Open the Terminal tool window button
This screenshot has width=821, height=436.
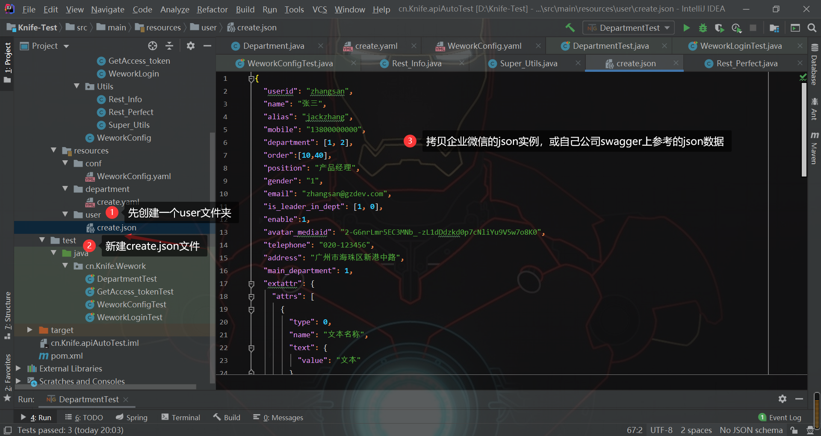pos(180,418)
